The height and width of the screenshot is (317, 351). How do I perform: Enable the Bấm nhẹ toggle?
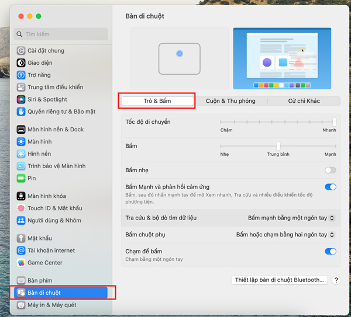331,170
